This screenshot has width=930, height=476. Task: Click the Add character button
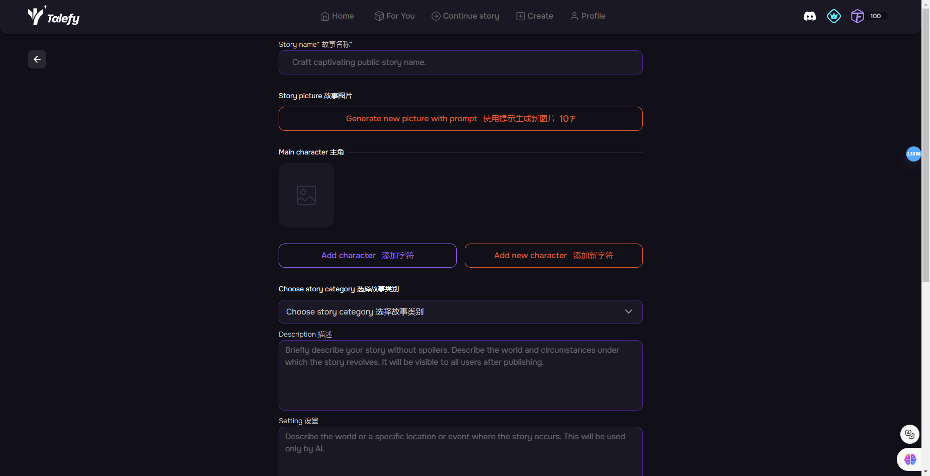[368, 256]
